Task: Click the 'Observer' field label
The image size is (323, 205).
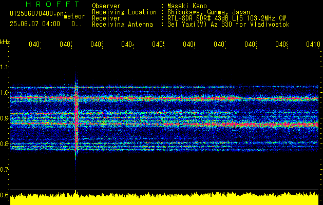Action: tap(106, 6)
